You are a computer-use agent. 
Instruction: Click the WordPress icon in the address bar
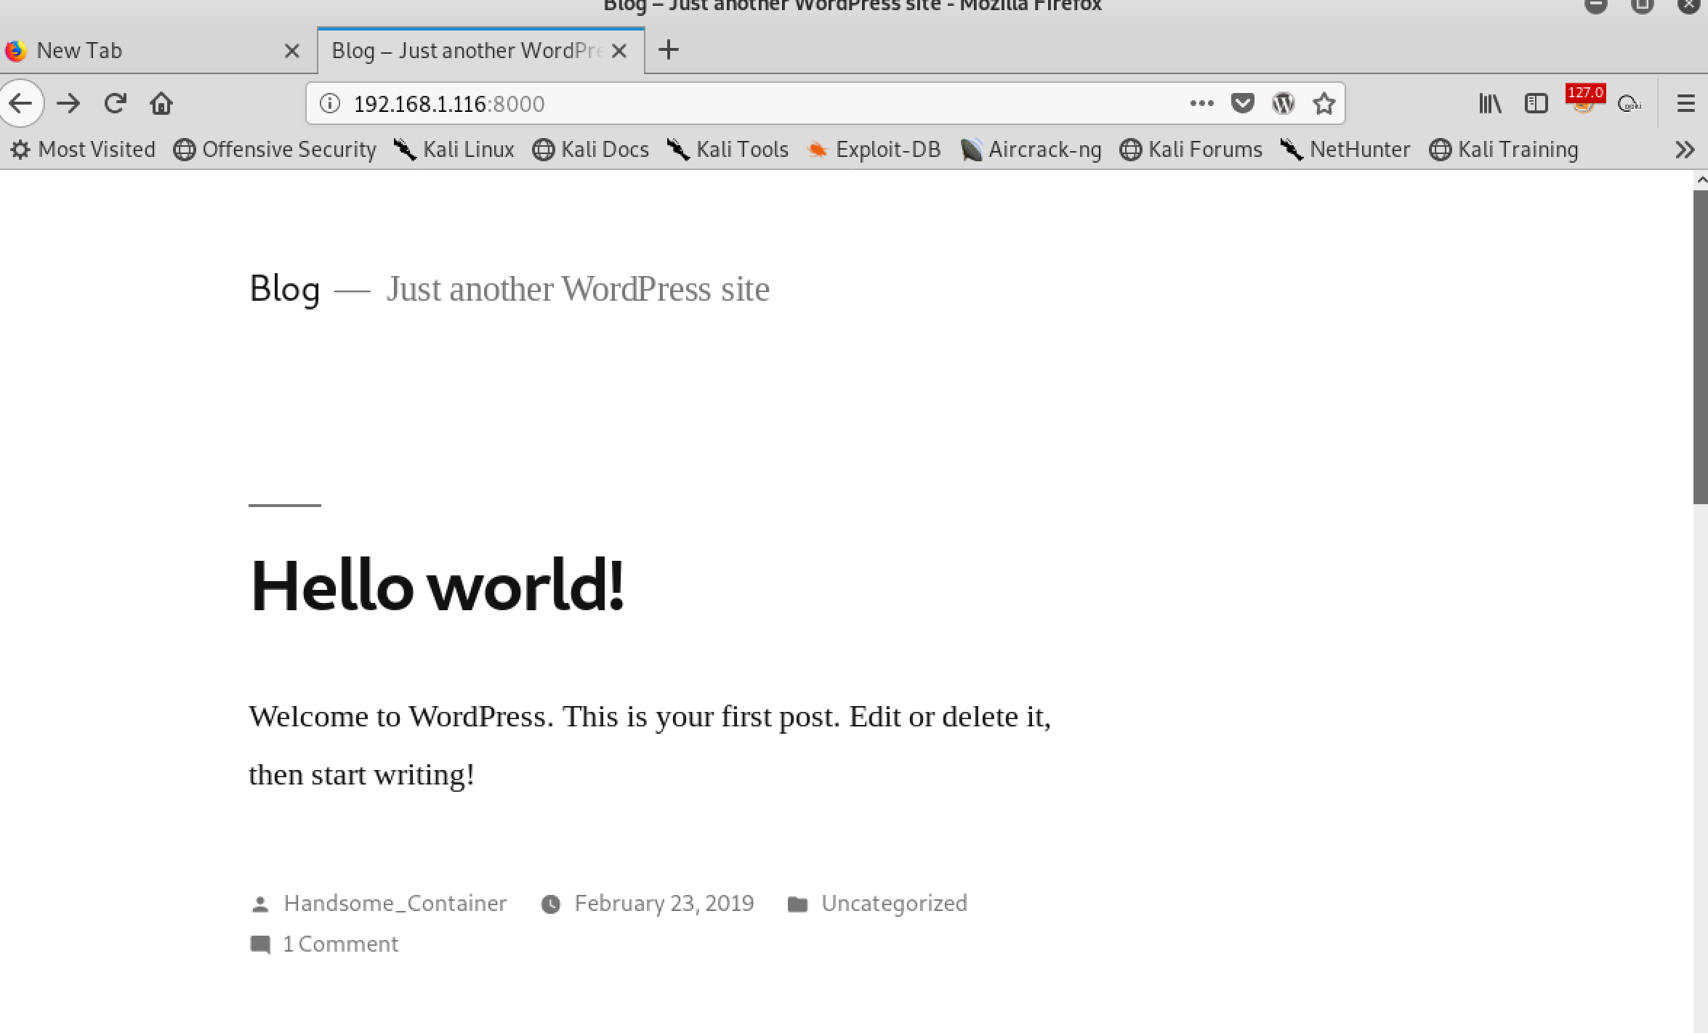pos(1284,104)
